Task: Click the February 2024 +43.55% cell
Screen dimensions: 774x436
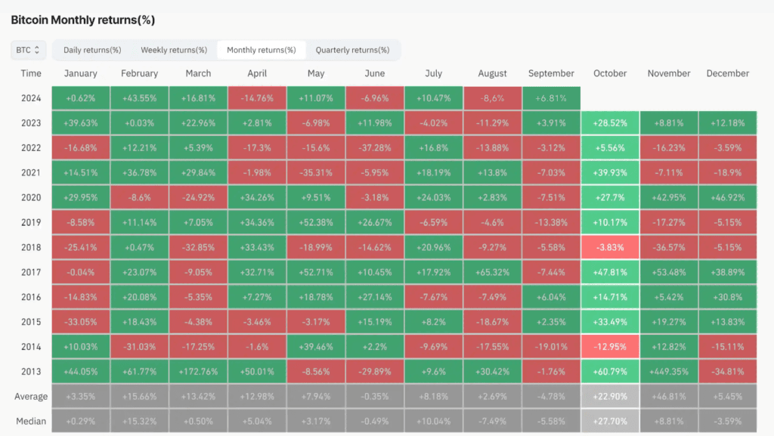Action: (x=139, y=98)
